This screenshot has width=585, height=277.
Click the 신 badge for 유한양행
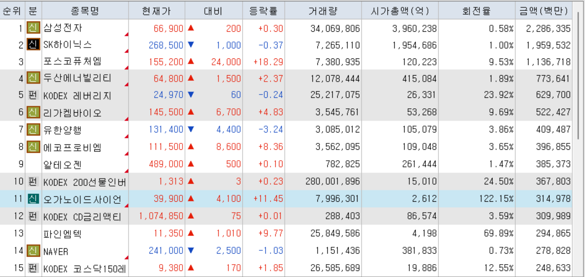(33, 130)
